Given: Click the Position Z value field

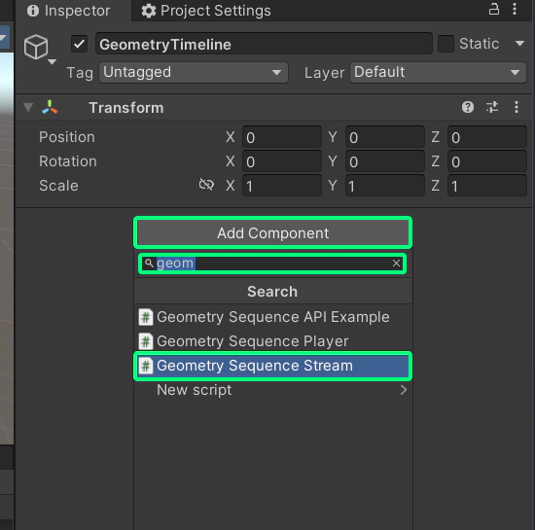Looking at the screenshot, I should (x=487, y=137).
